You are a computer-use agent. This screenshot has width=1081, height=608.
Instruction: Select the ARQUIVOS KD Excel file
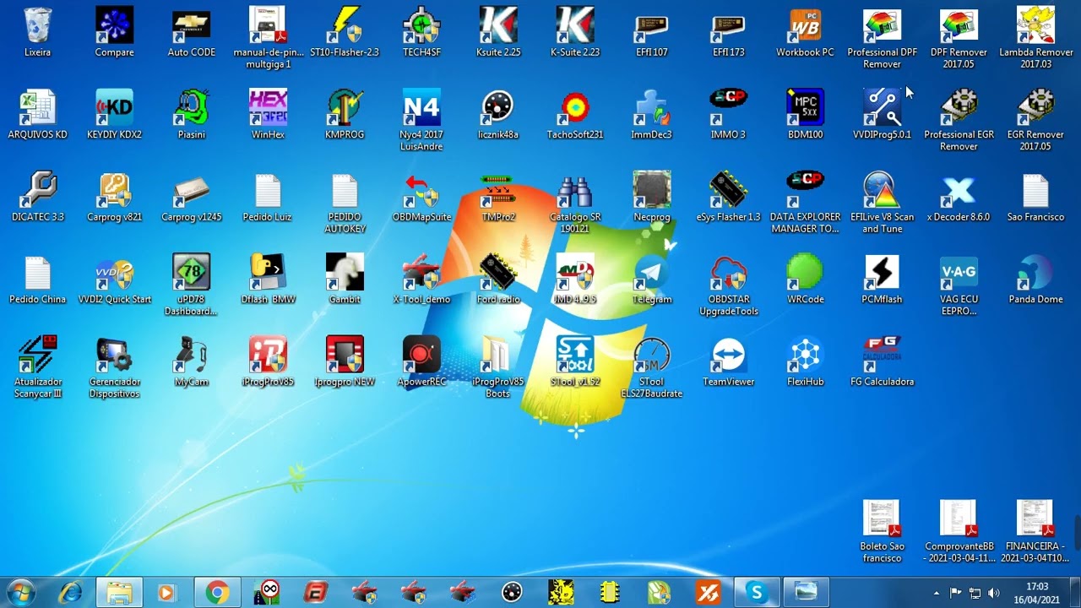click(37, 107)
